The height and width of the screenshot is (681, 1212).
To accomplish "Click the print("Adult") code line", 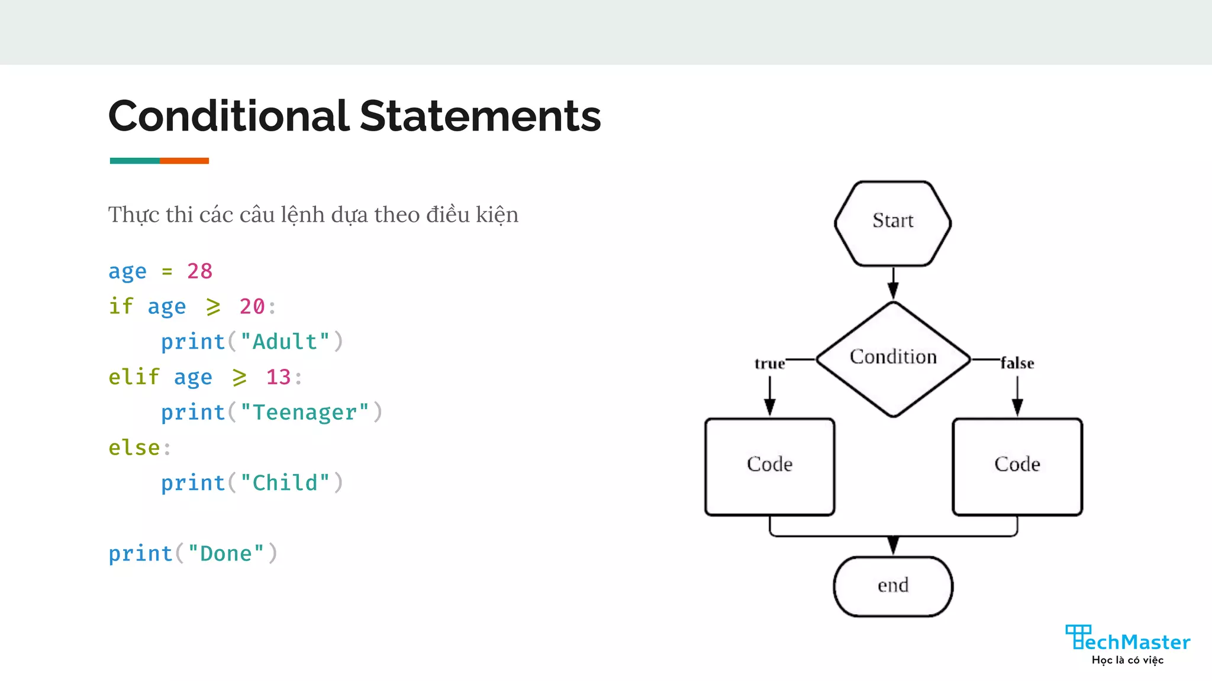I will [252, 342].
